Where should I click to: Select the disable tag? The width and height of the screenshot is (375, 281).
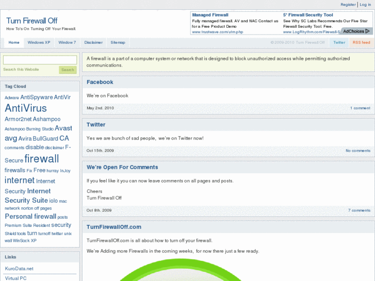coord(35,147)
